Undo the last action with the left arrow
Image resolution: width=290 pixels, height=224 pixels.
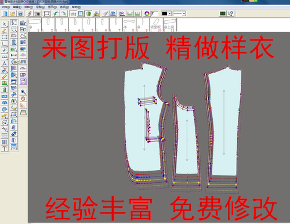tap(56, 13)
